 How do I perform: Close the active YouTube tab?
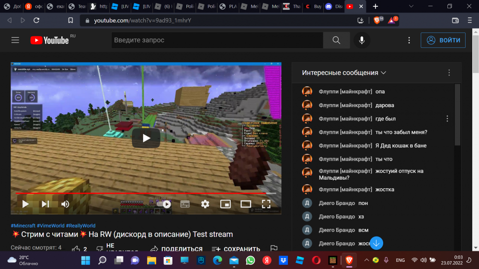click(361, 6)
